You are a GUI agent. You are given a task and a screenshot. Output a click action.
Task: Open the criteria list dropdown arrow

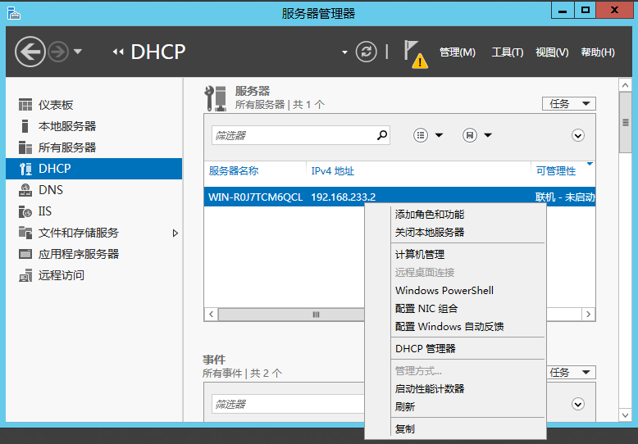439,135
